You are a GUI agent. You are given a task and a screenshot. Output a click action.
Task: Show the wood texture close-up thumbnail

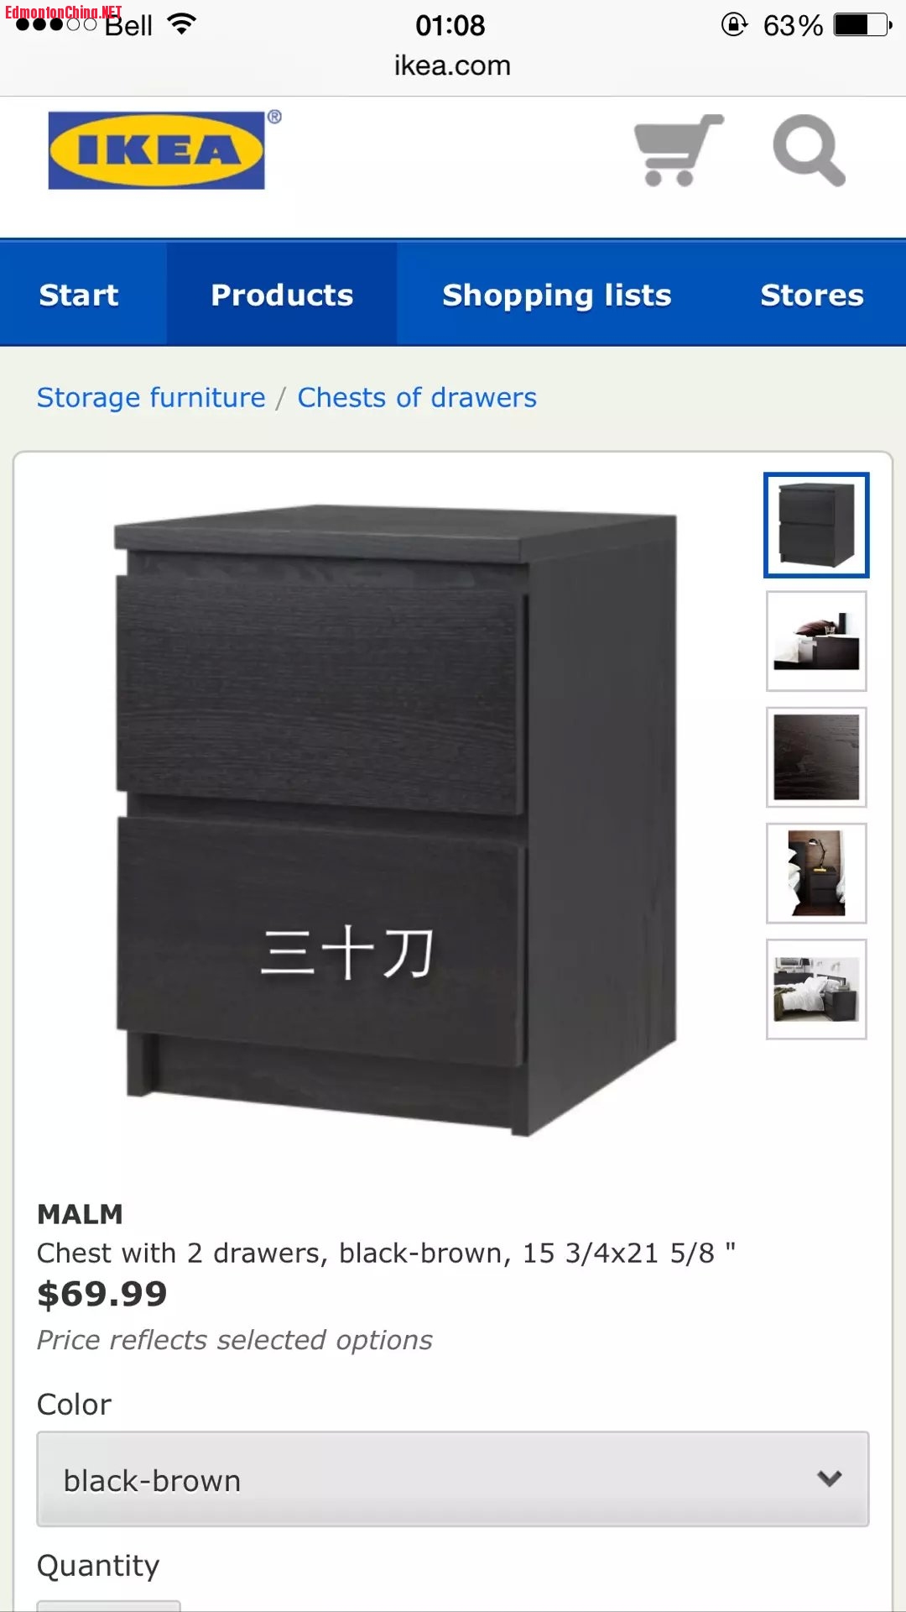point(816,757)
